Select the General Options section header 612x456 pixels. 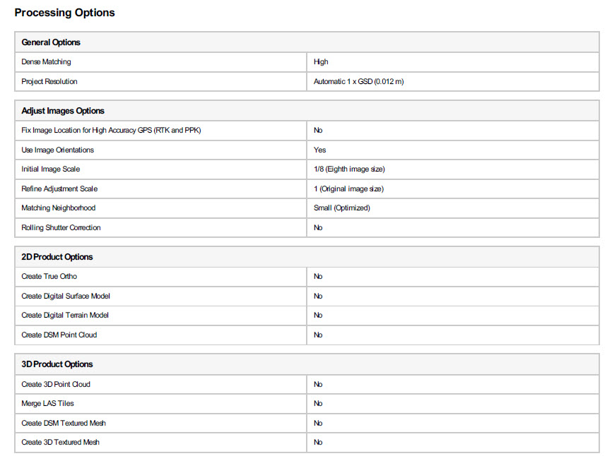(51, 42)
